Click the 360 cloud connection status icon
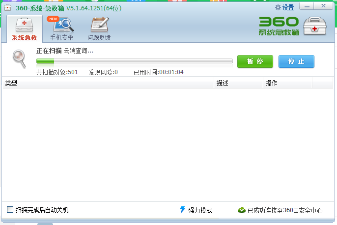Image resolution: width=337 pixels, height=225 pixels. click(x=242, y=210)
